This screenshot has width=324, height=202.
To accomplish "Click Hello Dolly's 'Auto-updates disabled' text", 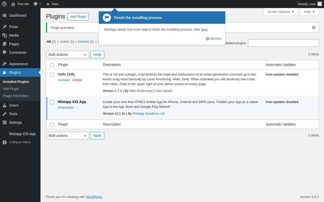I will point(282,74).
